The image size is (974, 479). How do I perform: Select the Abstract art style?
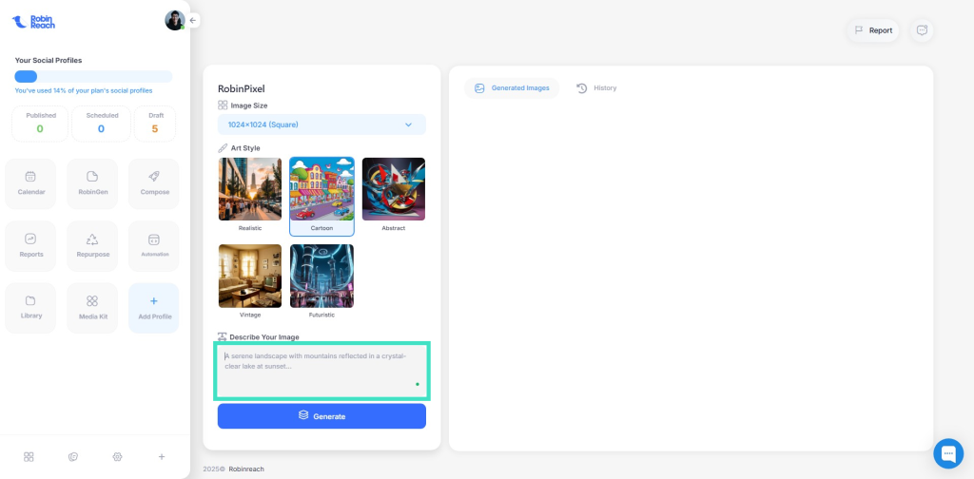tap(394, 196)
